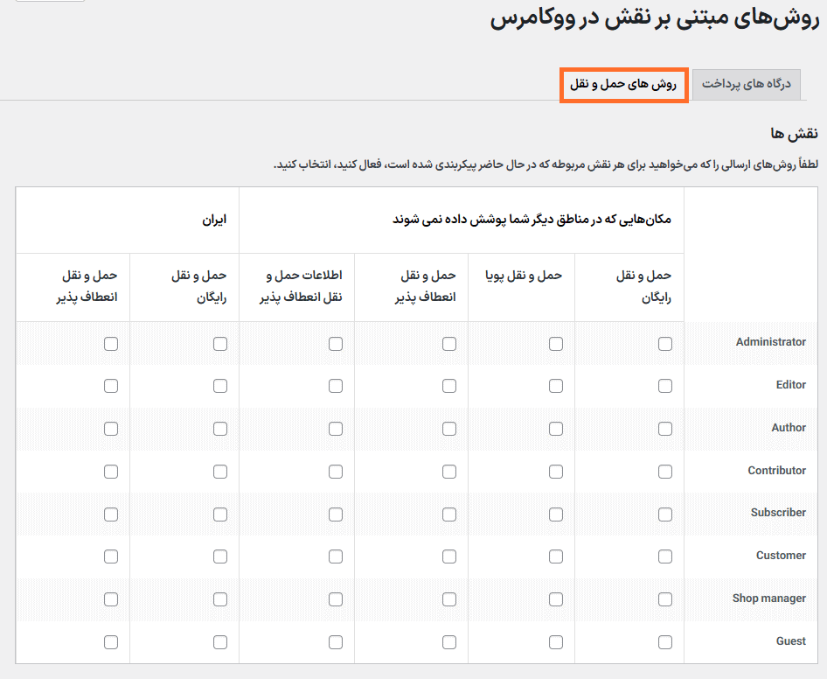Enable حمل و نقل پویا for Contributor

tap(556, 472)
